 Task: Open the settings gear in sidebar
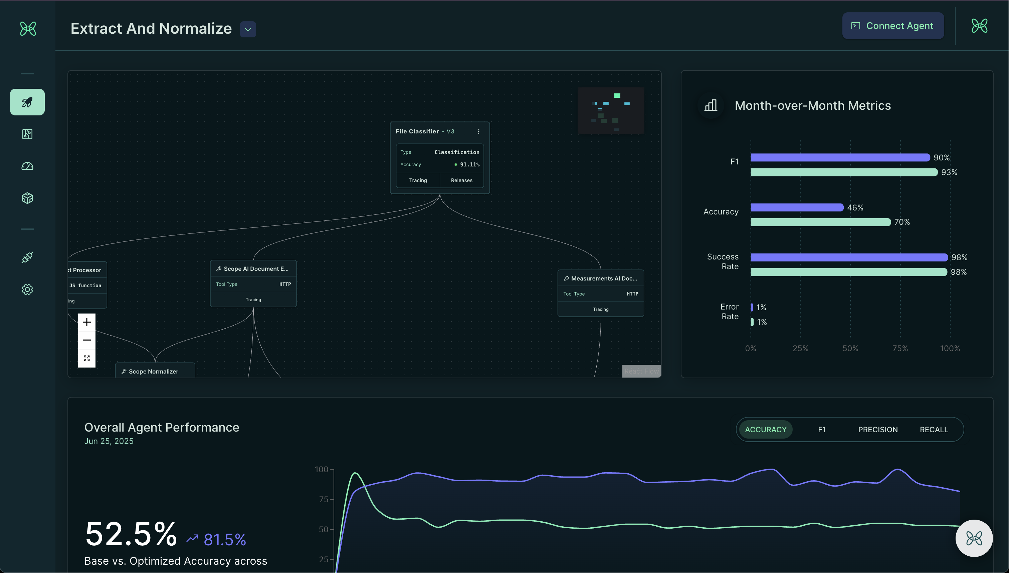27,290
